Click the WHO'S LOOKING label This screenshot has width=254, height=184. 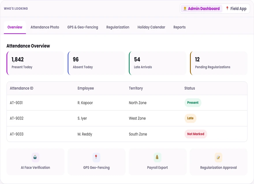tap(16, 9)
